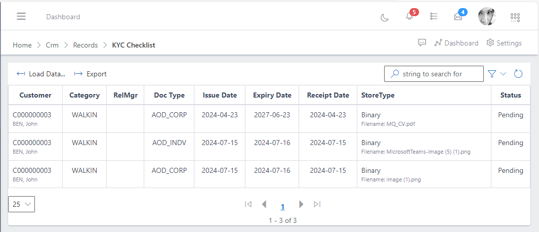Go to last page
This screenshot has height=232, width=539.
[317, 204]
